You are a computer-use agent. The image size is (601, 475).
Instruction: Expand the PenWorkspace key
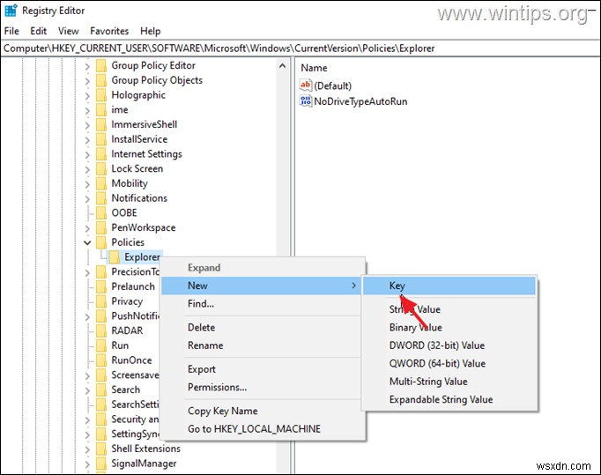pyautogui.click(x=87, y=228)
